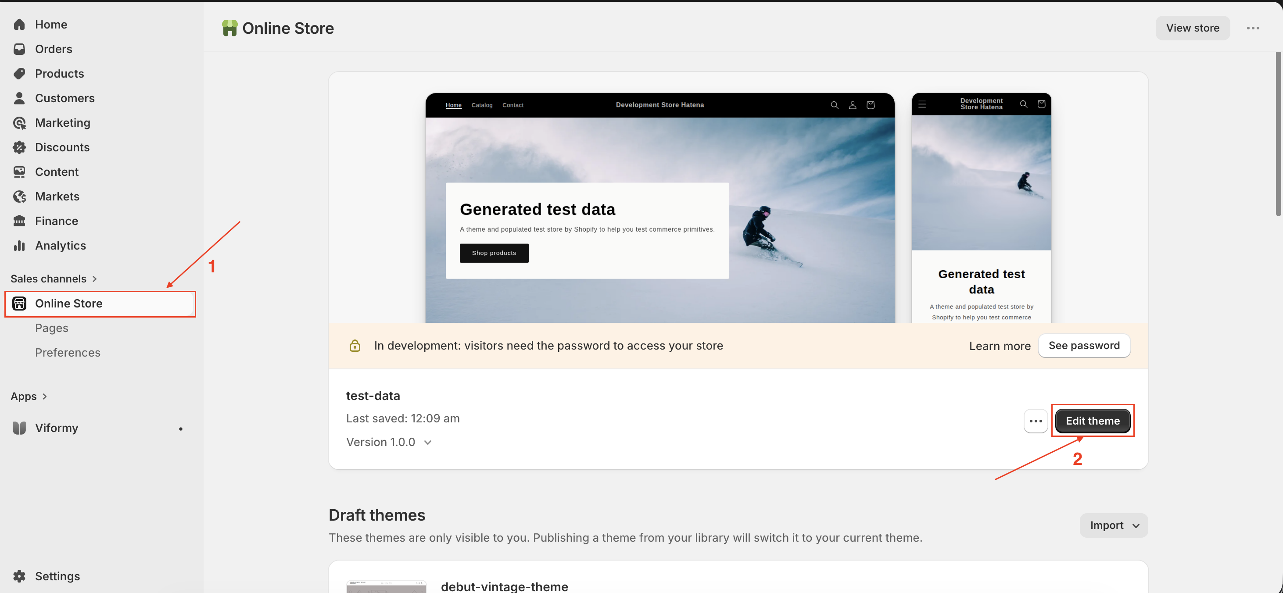Click the Analytics bar chart icon

pyautogui.click(x=19, y=246)
